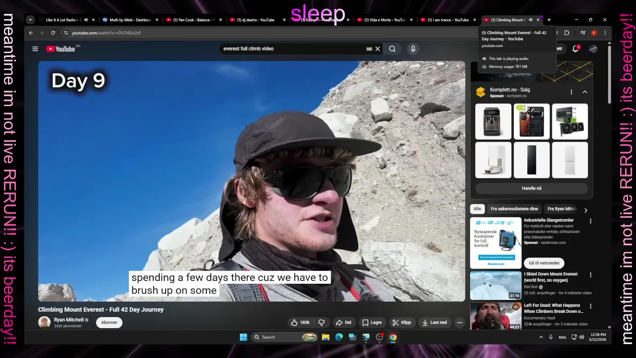Open Chrome extensions puzzle icon

coord(566,33)
